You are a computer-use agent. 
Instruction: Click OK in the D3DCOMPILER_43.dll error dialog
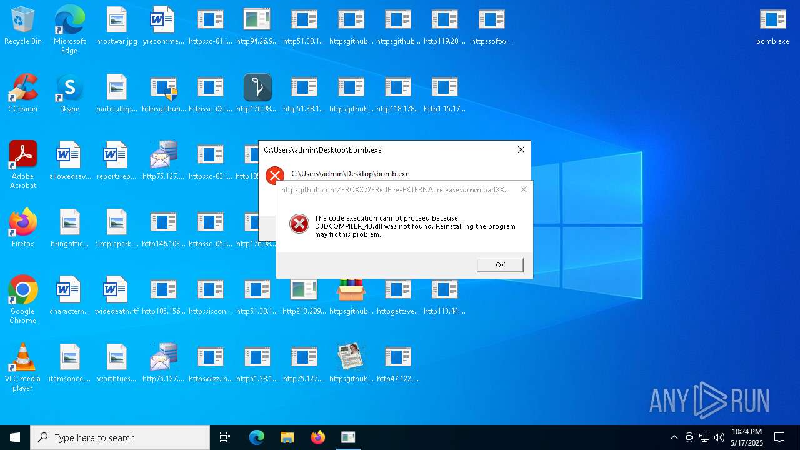coord(500,265)
